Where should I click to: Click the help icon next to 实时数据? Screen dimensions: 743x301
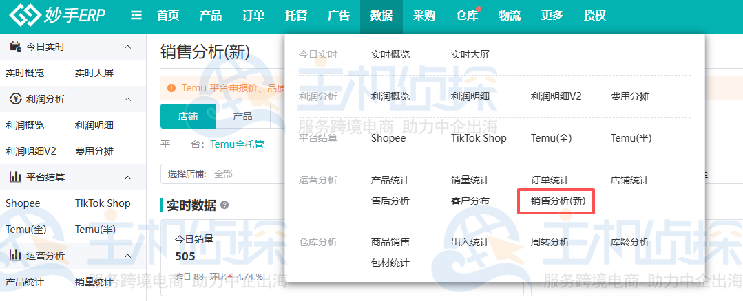[224, 205]
